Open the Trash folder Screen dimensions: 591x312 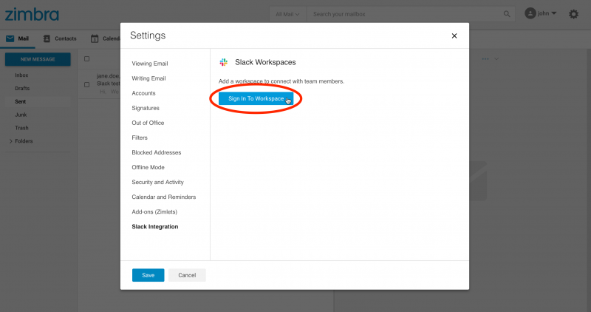(21, 128)
